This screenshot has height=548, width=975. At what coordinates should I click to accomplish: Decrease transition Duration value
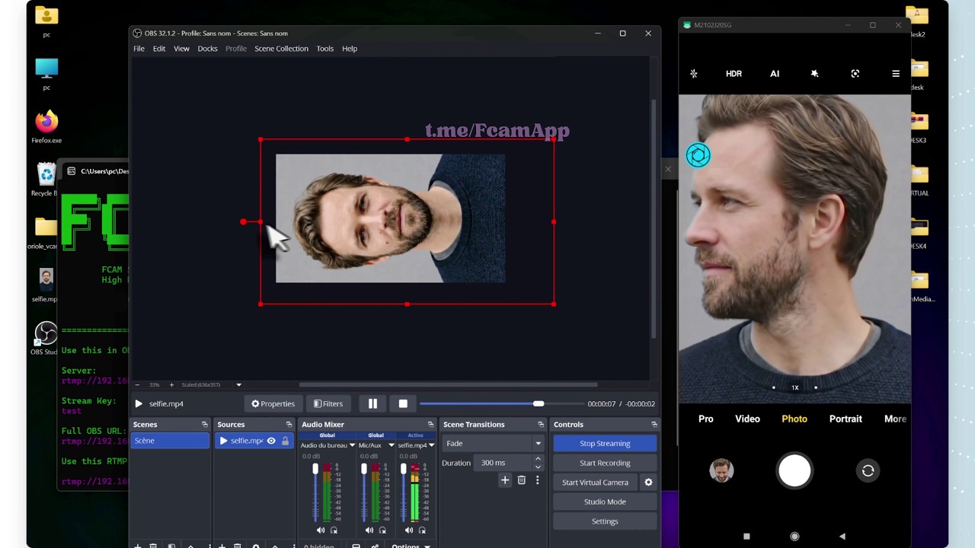538,467
